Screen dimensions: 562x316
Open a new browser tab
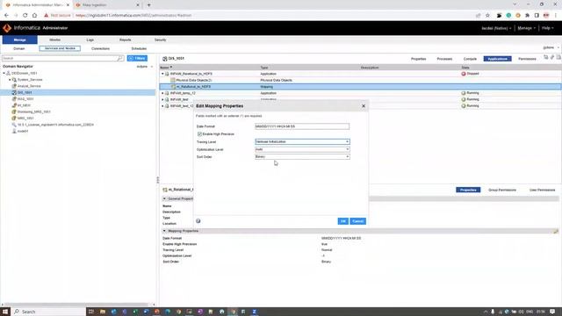tap(148, 5)
